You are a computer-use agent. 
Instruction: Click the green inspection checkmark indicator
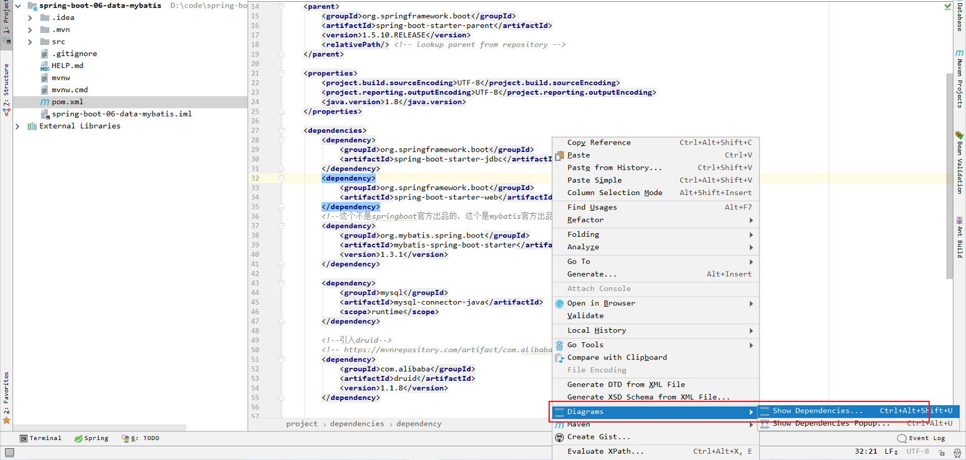[x=948, y=7]
